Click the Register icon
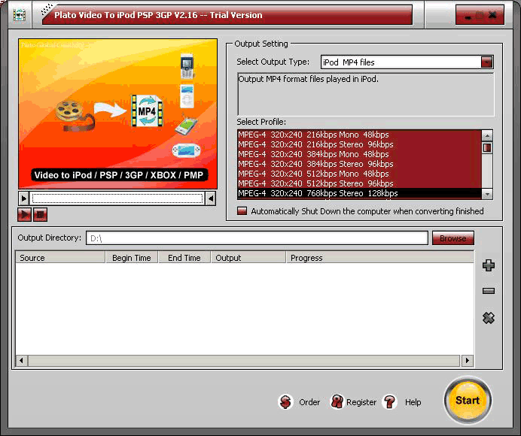This screenshot has width=521, height=436. [337, 402]
